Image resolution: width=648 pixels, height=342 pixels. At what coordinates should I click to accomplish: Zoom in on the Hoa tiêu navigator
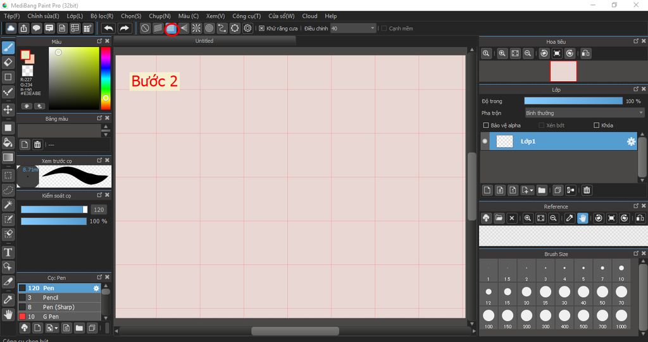(x=502, y=53)
